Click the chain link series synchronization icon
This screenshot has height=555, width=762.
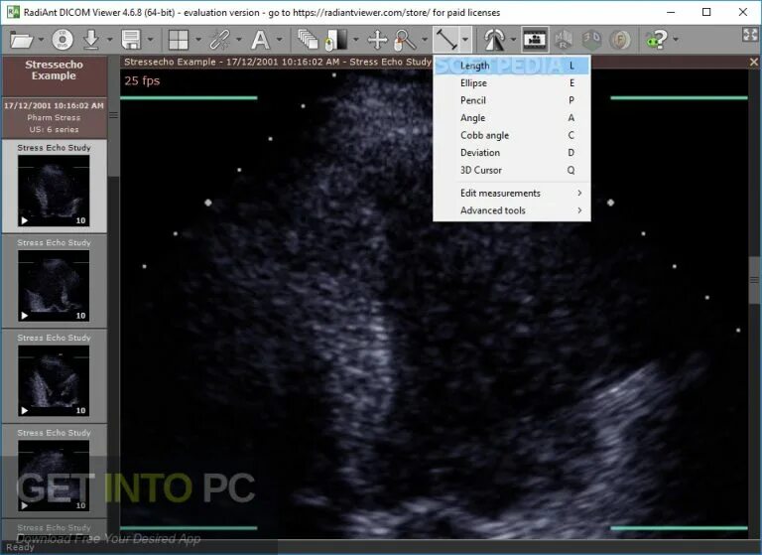[219, 40]
